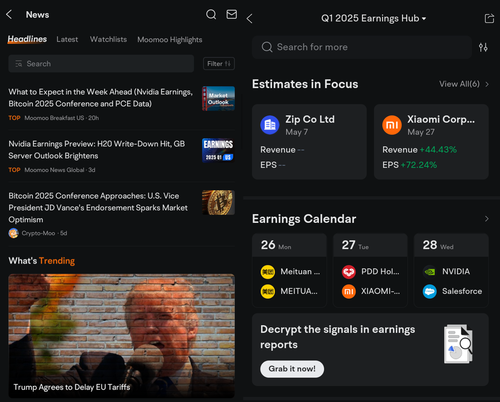500x402 pixels.
Task: Switch to the Latest tab
Action: click(67, 39)
